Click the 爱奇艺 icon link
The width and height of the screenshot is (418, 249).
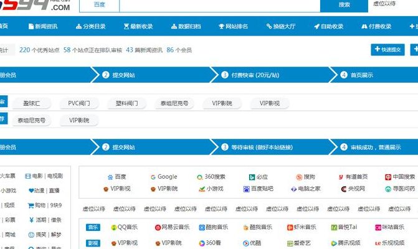tap(299, 243)
